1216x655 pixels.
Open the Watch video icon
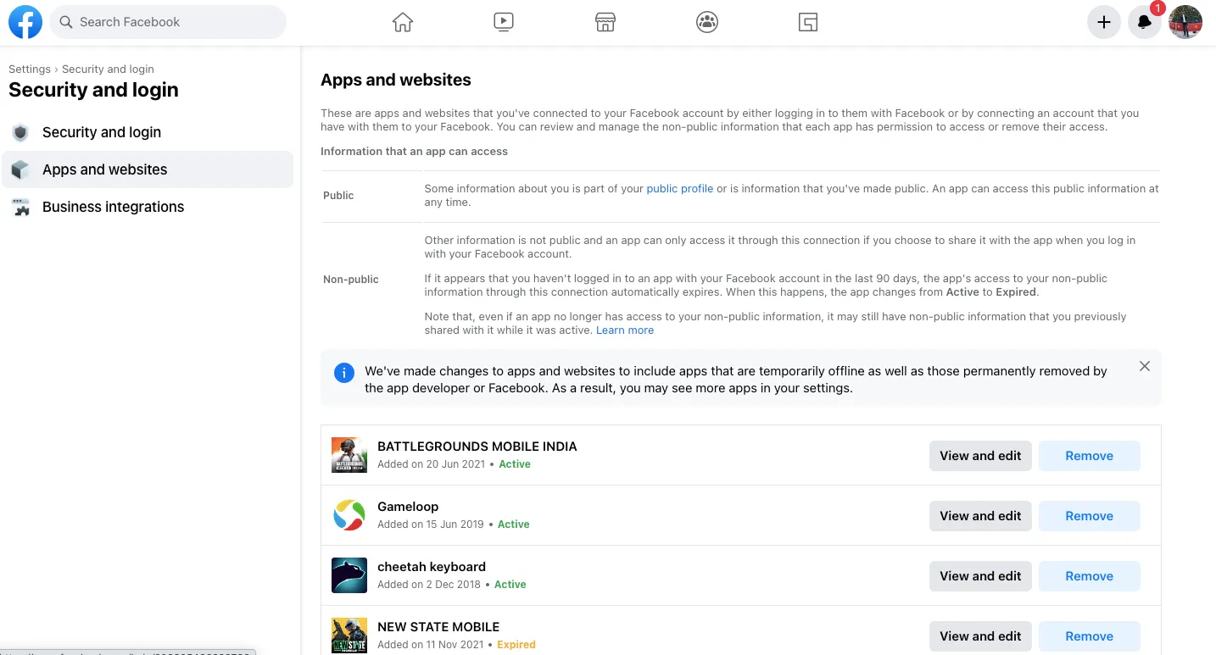tap(504, 22)
